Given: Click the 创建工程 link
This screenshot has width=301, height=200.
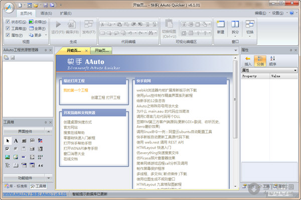Looking at the screenshot, I should [x=98, y=97].
